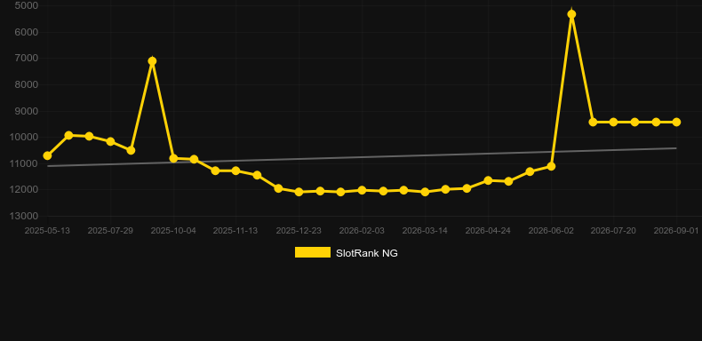Image resolution: width=702 pixels, height=341 pixels.
Task: Click the x-axis label 2025-10-04
Action: (x=173, y=231)
